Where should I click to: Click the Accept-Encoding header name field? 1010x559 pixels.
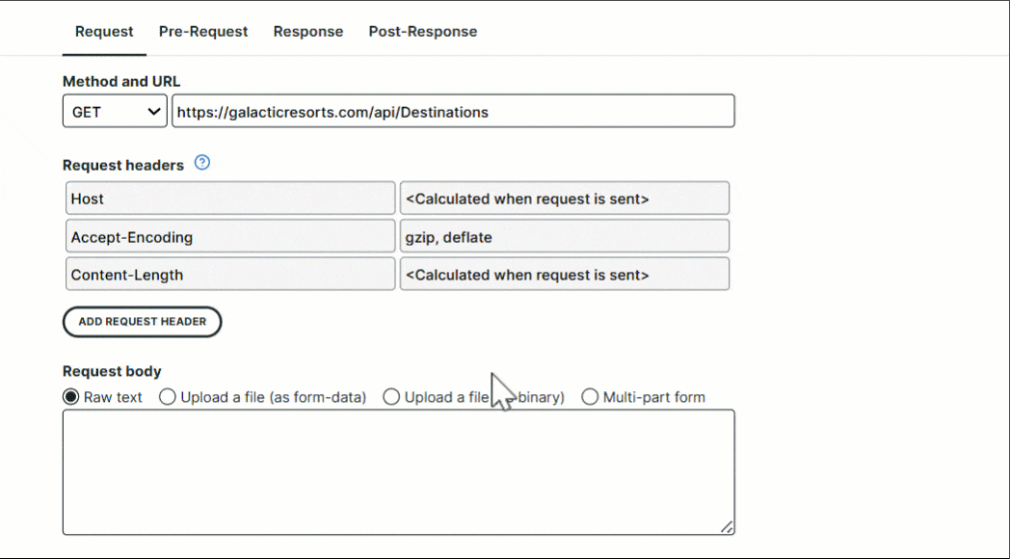pos(230,237)
